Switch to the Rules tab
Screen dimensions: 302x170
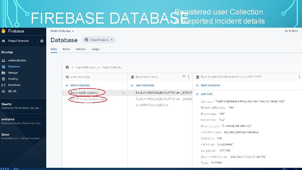click(66, 49)
